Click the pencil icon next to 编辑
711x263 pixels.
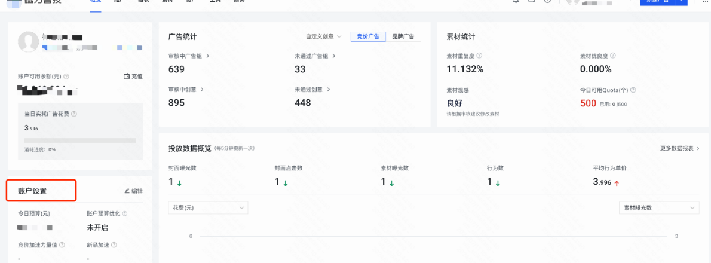click(x=127, y=191)
